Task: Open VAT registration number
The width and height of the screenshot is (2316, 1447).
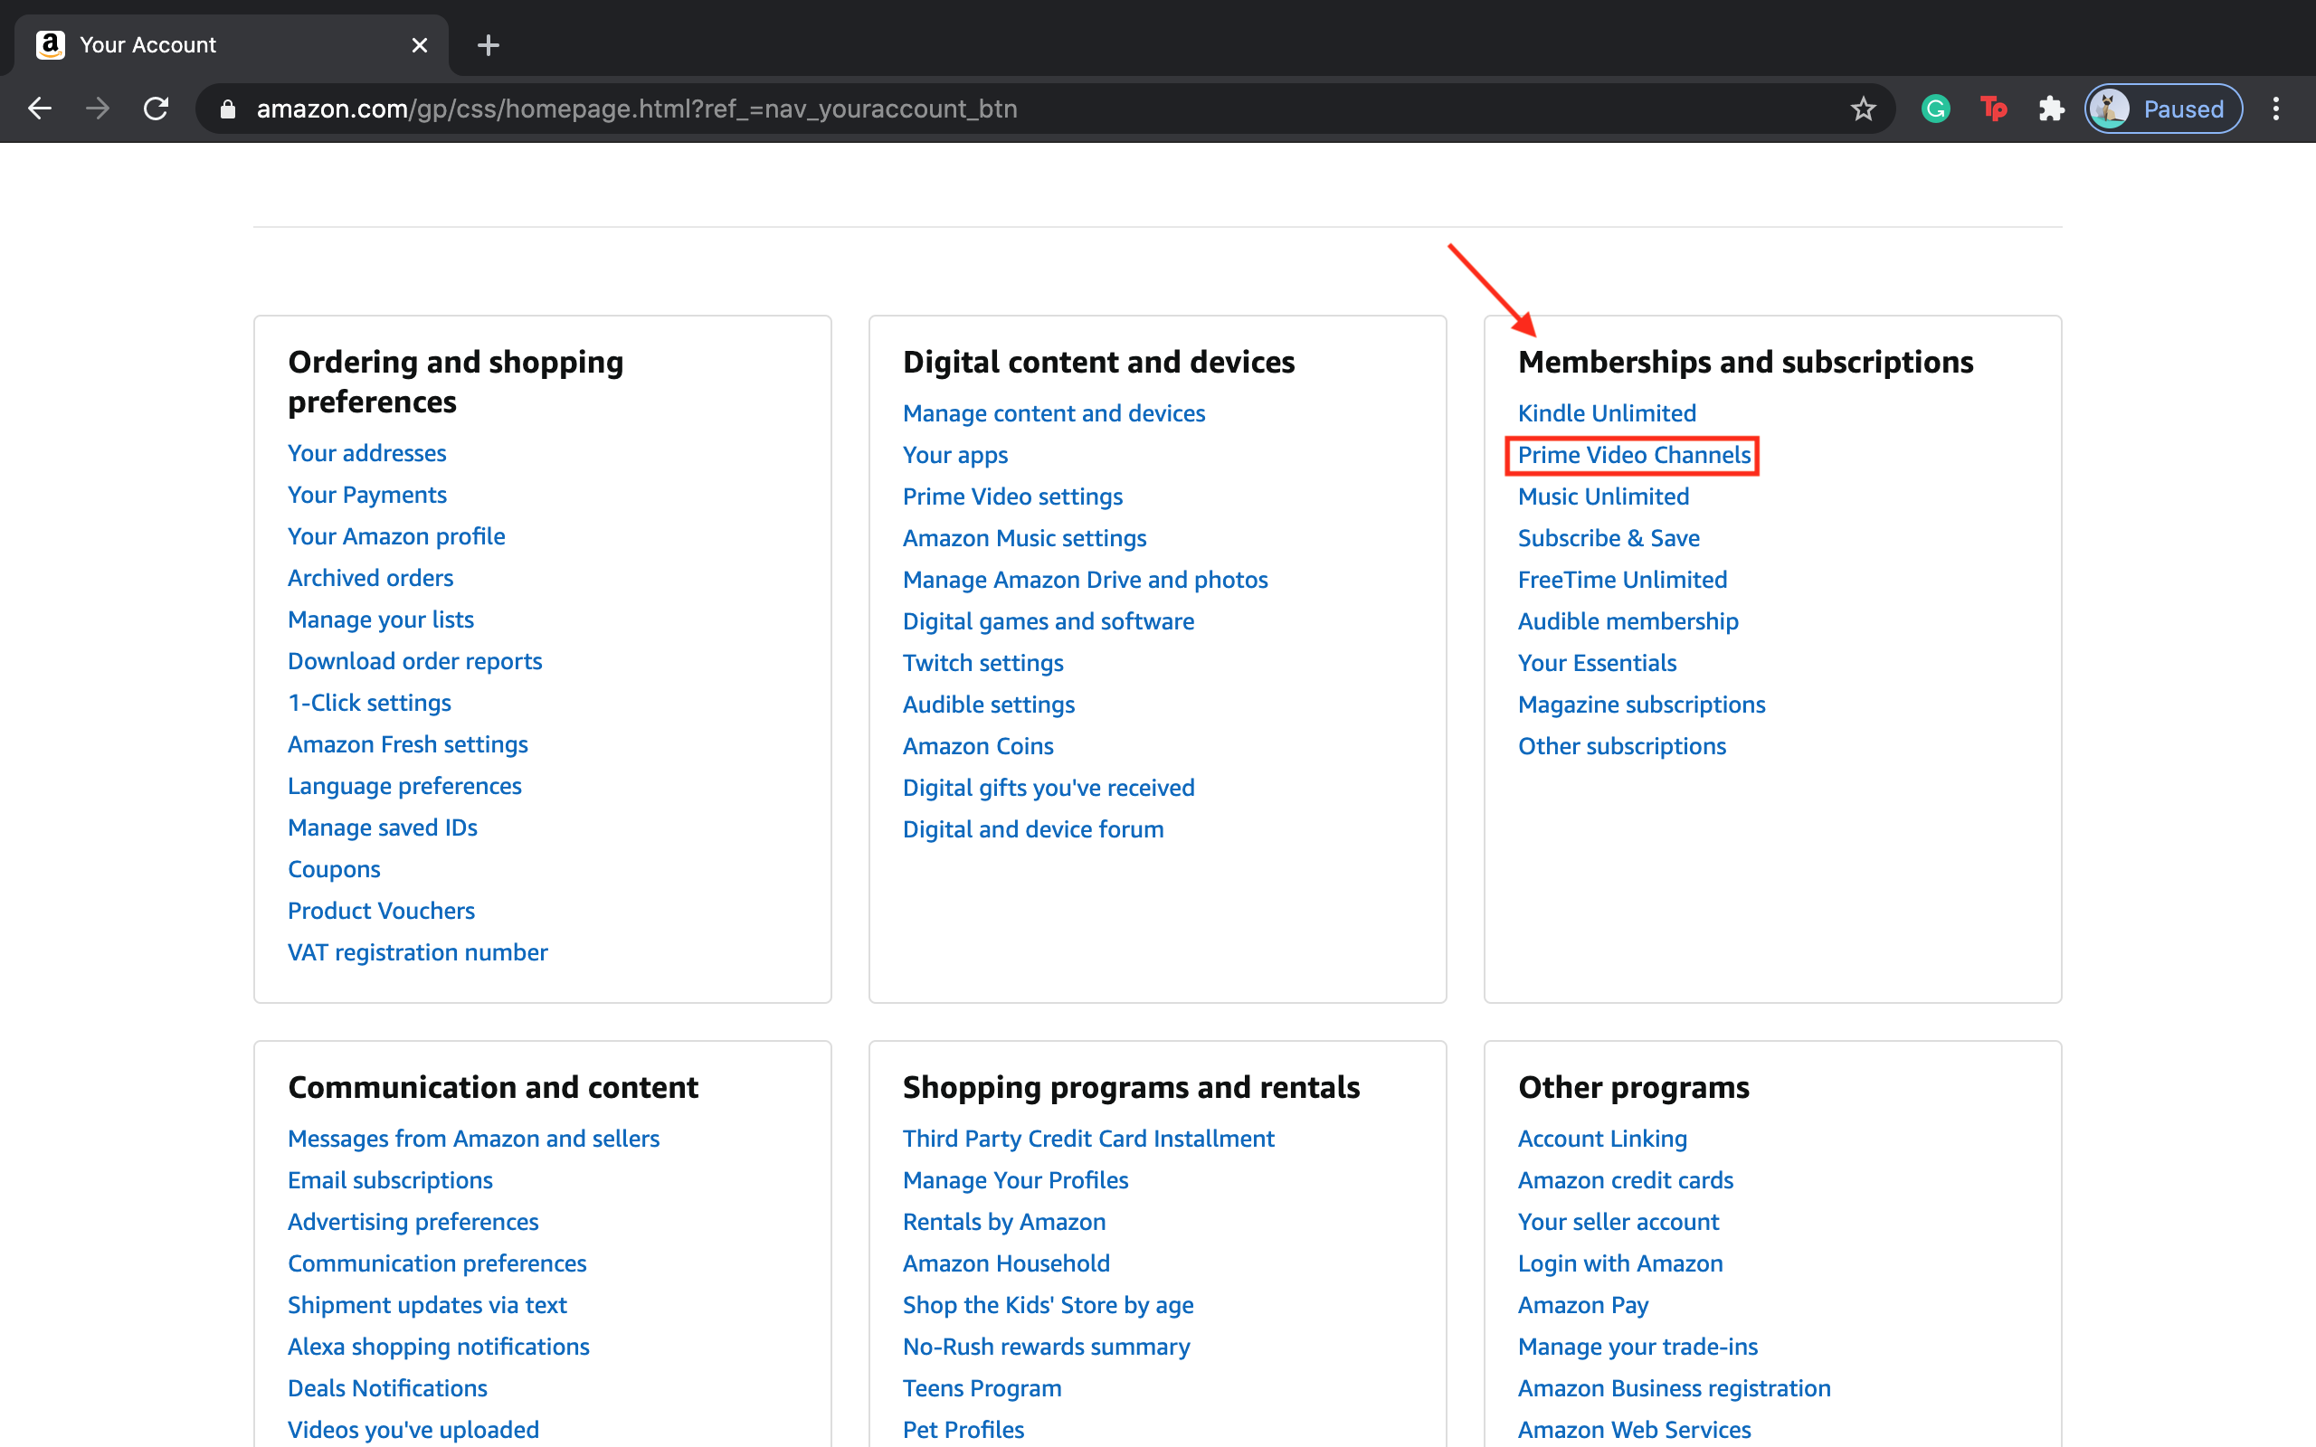Action: [418, 952]
